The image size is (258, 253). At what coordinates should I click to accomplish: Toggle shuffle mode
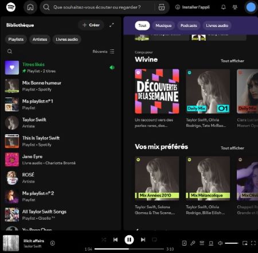tap(104, 240)
